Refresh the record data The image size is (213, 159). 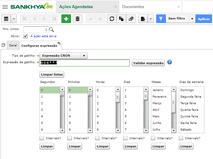click(112, 19)
